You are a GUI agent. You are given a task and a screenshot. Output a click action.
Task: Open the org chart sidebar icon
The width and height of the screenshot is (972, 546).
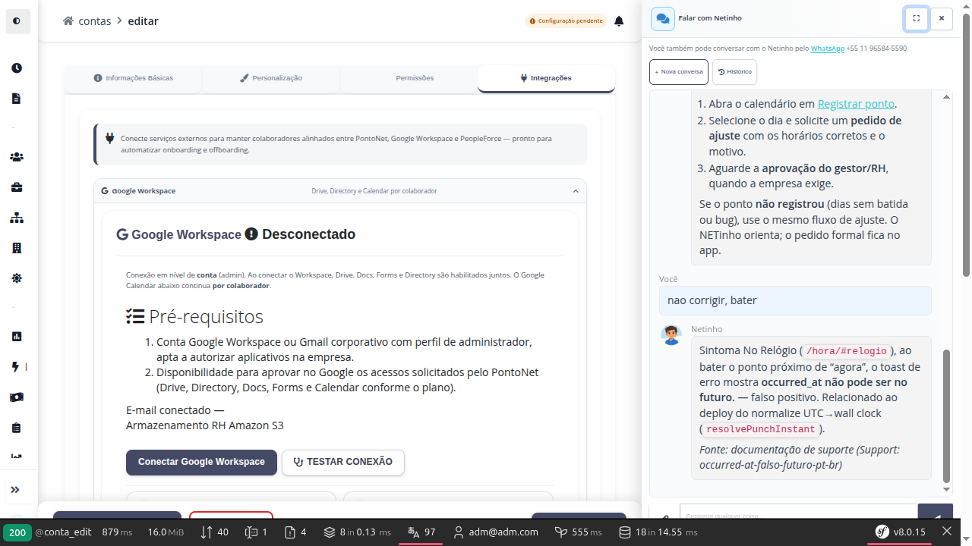[x=17, y=218]
